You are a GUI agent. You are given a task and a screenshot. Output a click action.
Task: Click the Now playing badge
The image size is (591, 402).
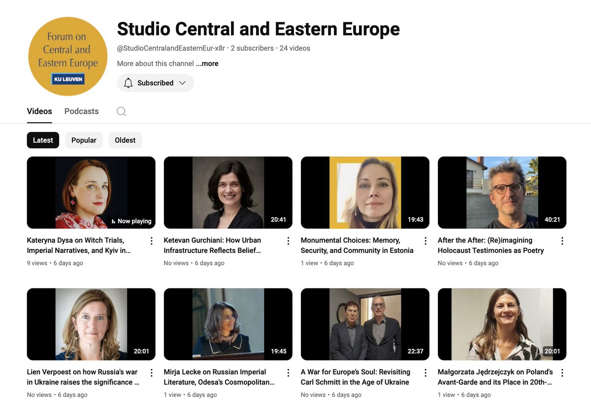(x=131, y=221)
